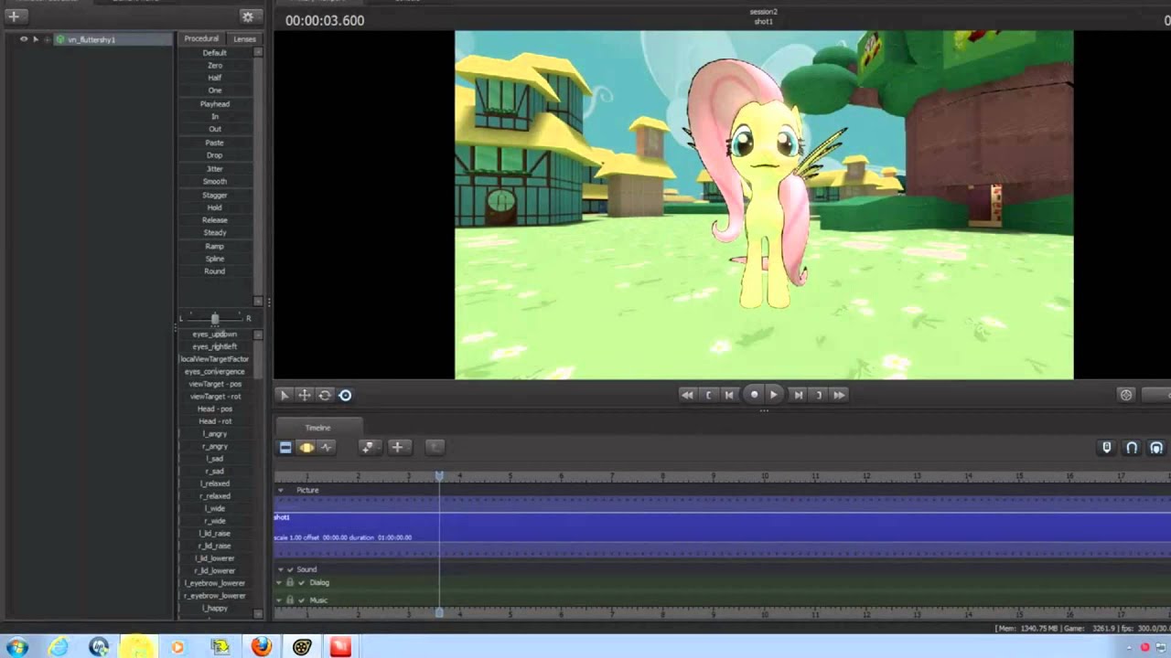
Task: Select the eyes_convergence control
Action: (x=215, y=372)
